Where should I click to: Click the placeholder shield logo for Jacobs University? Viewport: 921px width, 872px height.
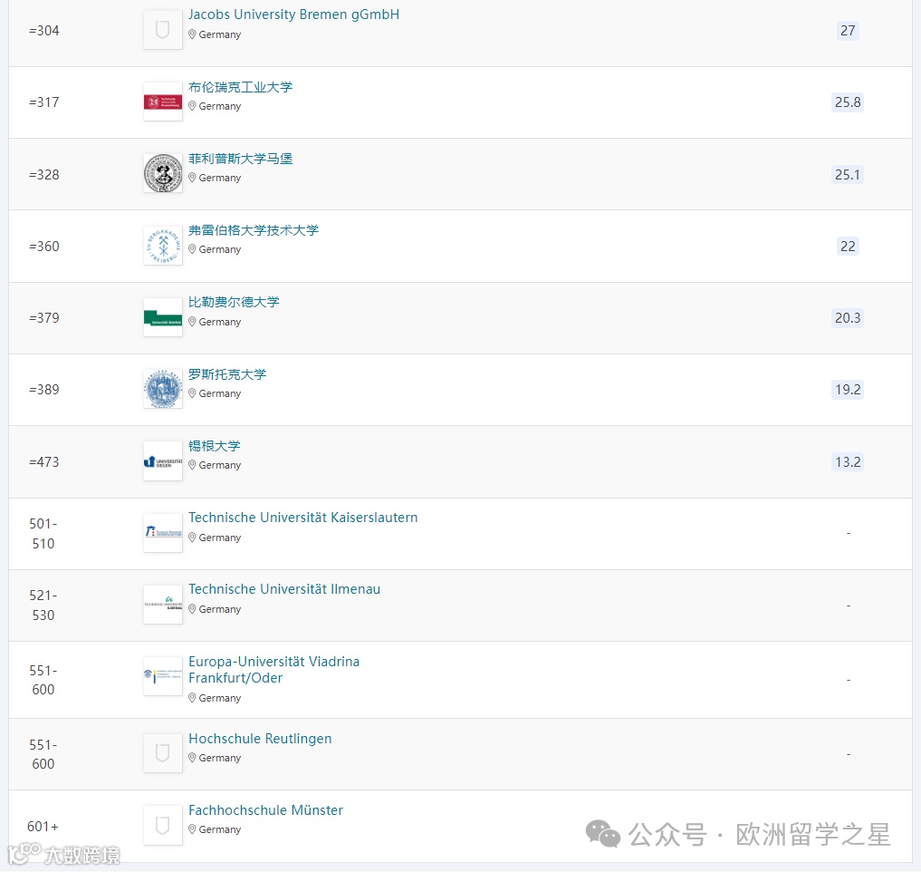pyautogui.click(x=163, y=29)
